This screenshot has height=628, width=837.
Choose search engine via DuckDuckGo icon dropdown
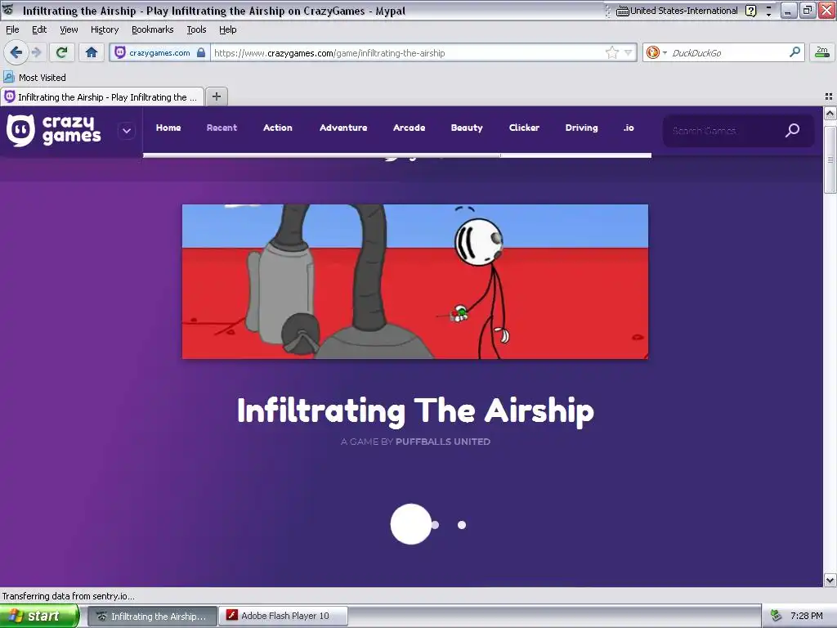coord(656,52)
